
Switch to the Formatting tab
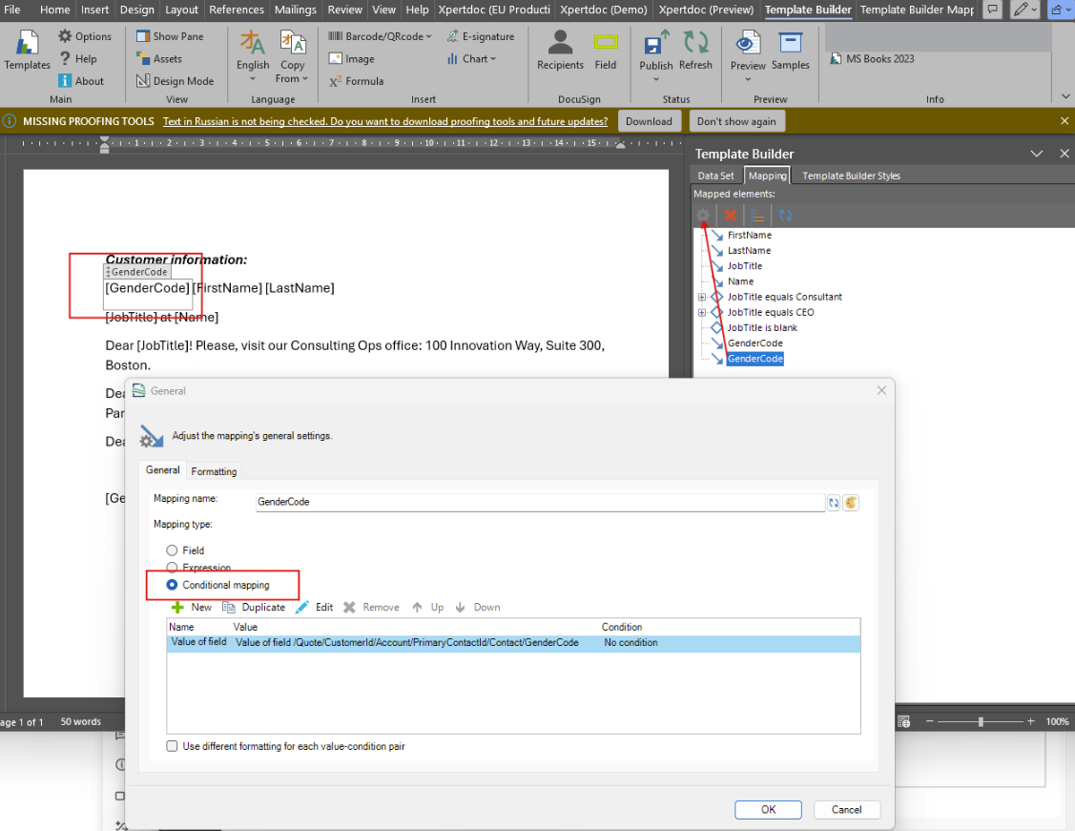coord(214,471)
